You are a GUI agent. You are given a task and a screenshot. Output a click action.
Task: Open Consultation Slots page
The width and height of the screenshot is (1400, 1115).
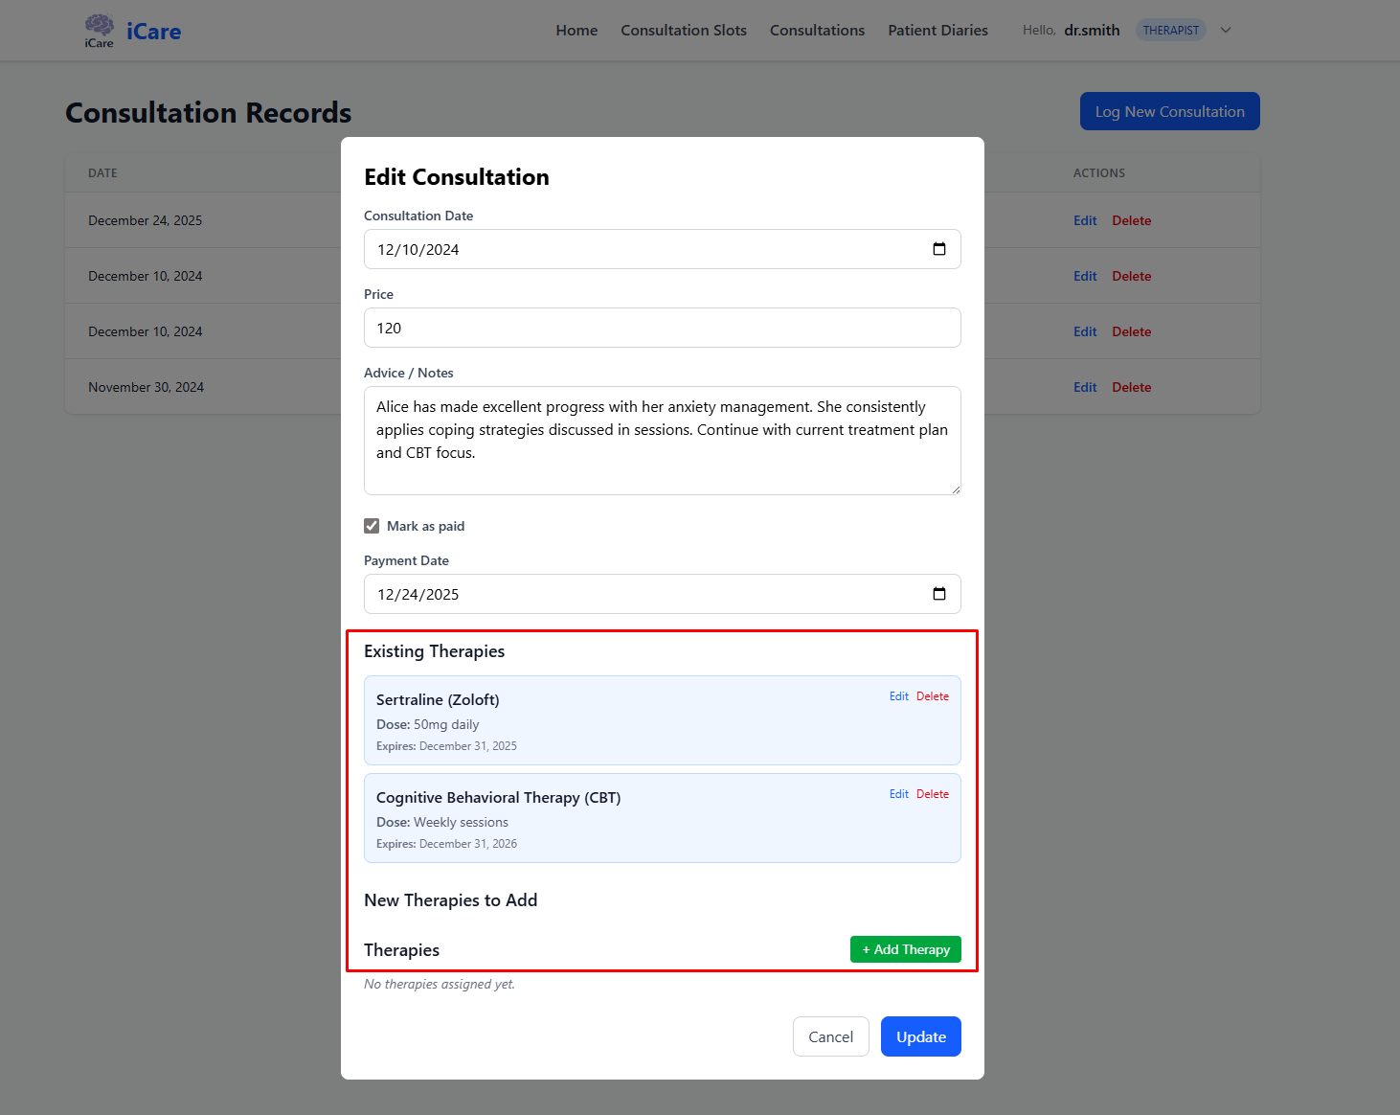click(x=683, y=31)
